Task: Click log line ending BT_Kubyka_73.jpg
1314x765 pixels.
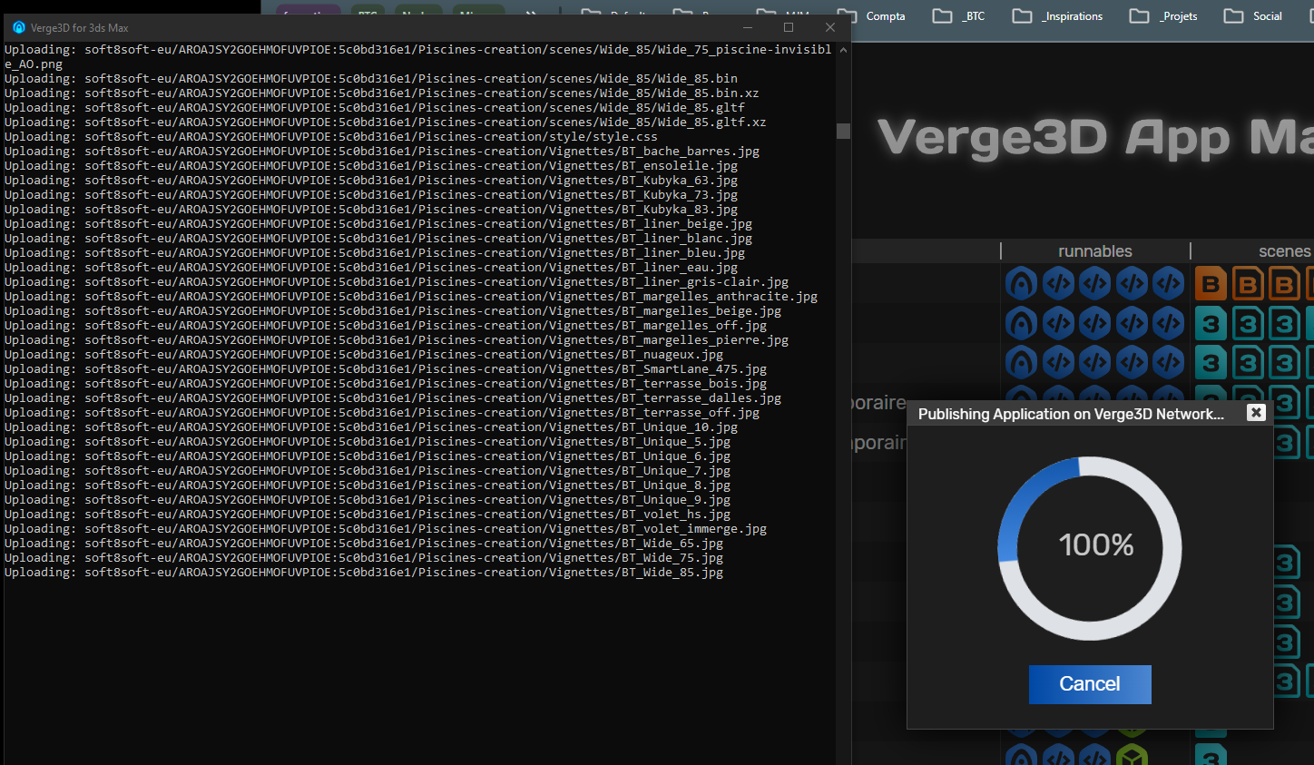Action: (371, 194)
